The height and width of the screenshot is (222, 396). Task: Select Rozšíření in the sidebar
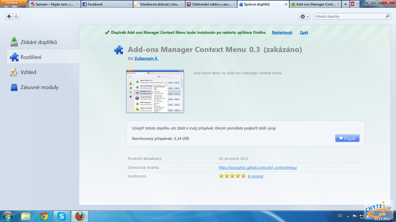[43, 57]
